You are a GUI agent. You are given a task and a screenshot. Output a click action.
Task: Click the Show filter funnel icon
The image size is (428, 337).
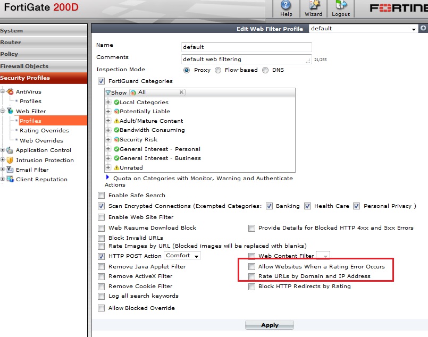click(x=108, y=93)
